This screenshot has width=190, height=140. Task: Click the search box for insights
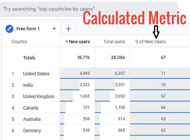[x=89, y=9]
